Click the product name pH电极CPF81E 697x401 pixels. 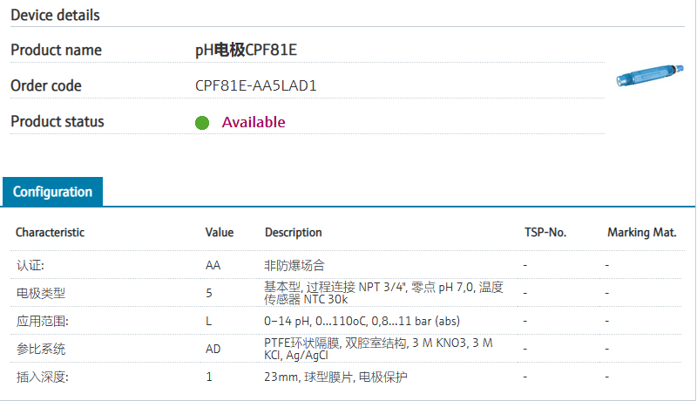click(x=247, y=51)
